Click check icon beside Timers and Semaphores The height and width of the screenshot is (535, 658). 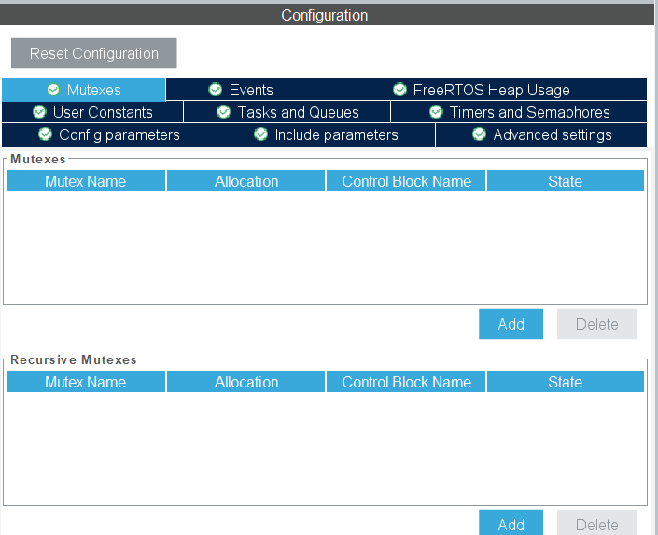click(x=436, y=112)
